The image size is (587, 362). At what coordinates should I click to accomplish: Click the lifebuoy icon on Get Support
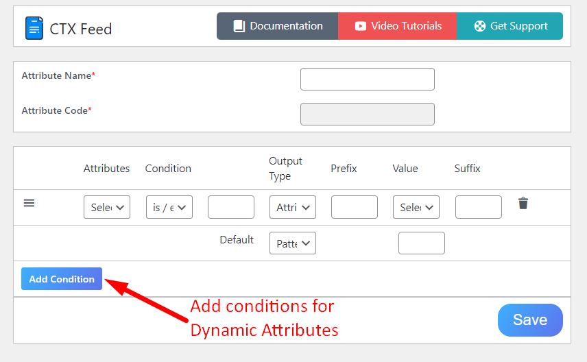click(479, 26)
